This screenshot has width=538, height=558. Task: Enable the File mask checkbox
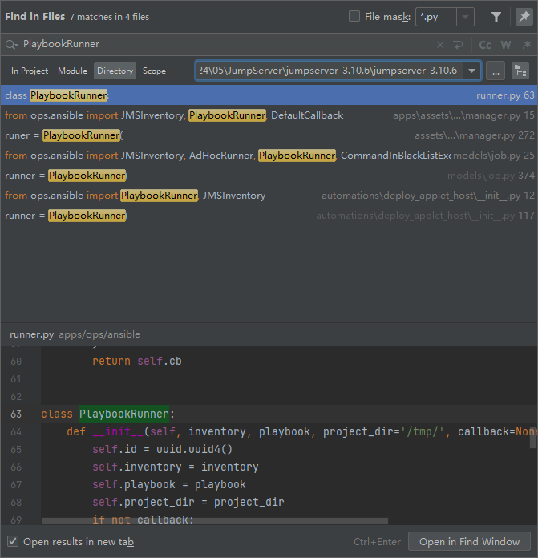pyautogui.click(x=354, y=17)
